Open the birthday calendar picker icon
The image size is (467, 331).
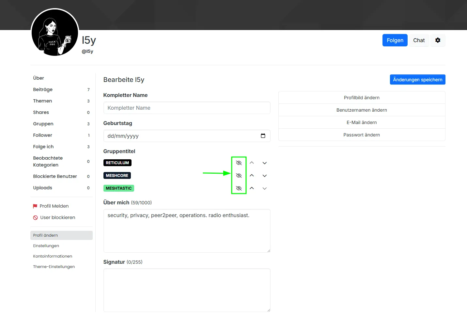point(263,136)
